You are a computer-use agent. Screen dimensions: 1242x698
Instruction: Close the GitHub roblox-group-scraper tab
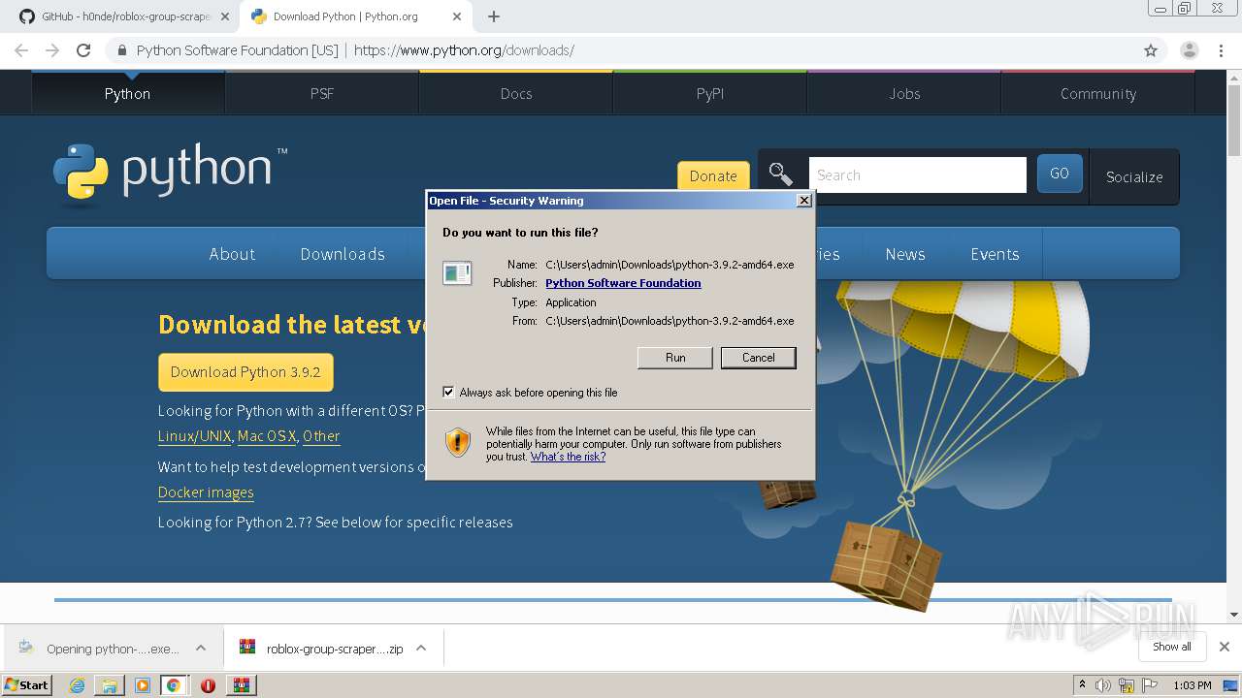click(x=225, y=16)
